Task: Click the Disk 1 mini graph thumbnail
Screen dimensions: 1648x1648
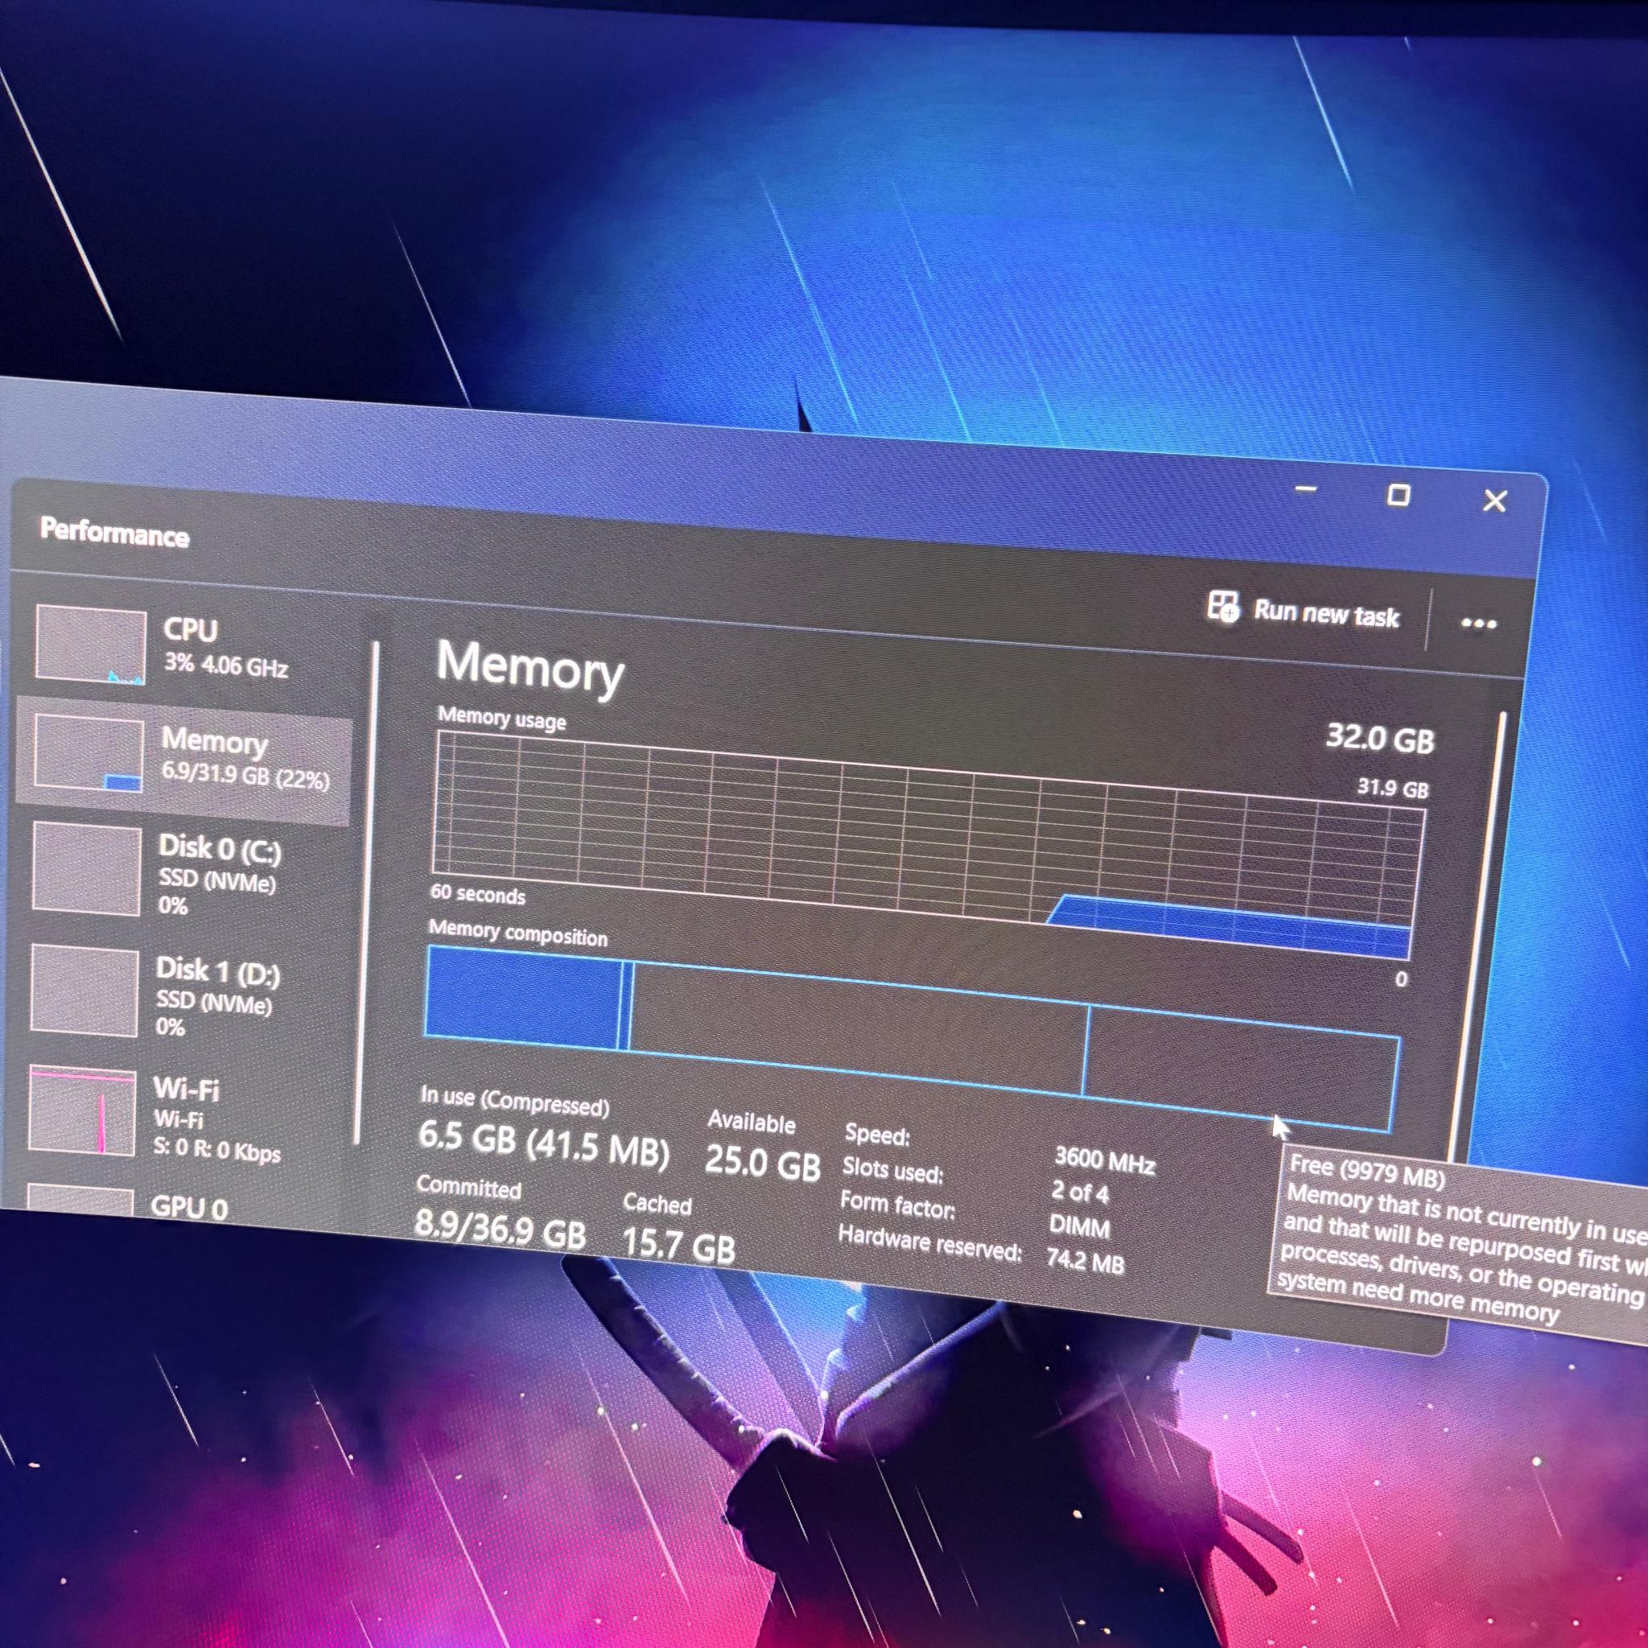Action: pos(84,990)
